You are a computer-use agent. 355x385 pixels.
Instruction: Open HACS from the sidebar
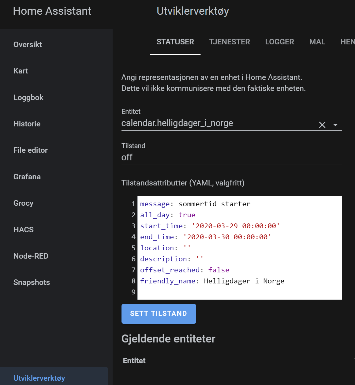(x=24, y=230)
